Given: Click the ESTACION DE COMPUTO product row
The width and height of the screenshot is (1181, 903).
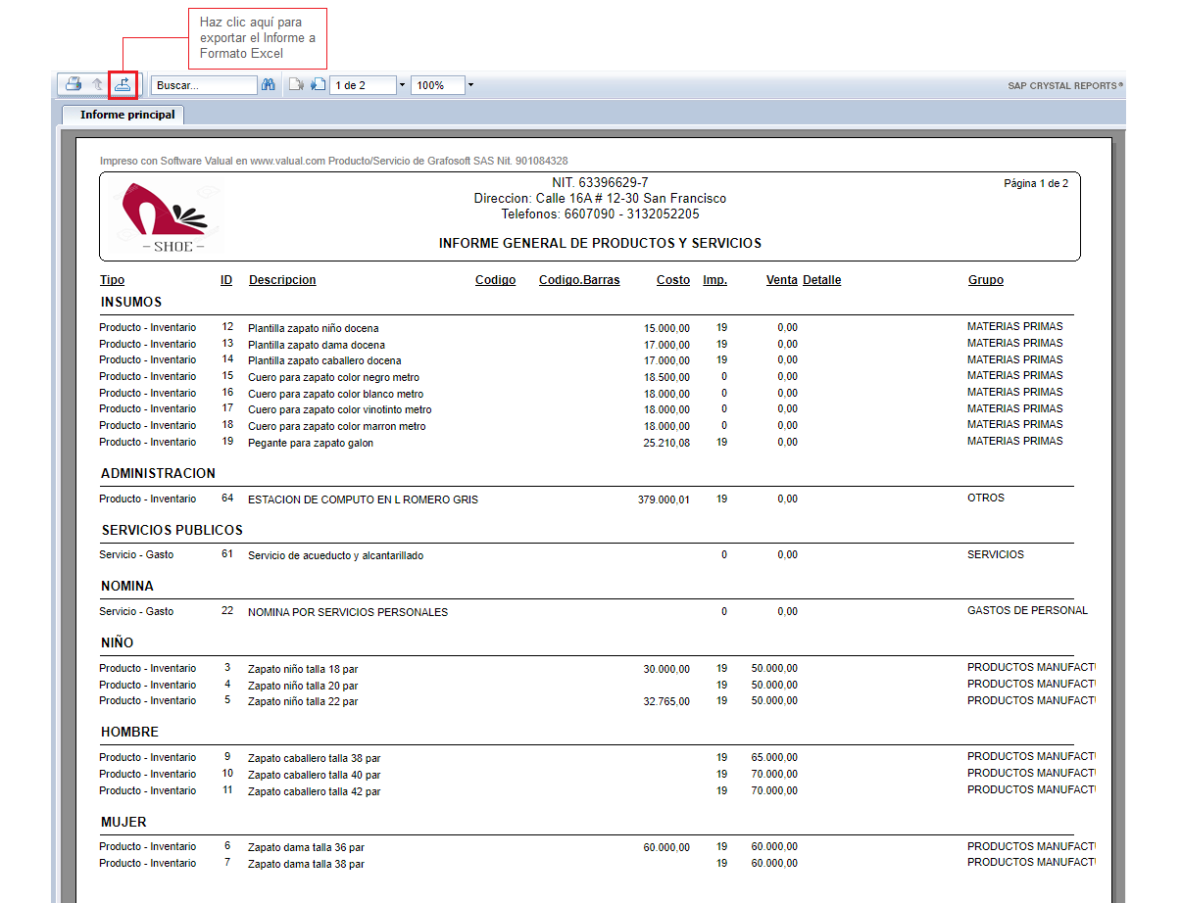Looking at the screenshot, I should pos(363,499).
